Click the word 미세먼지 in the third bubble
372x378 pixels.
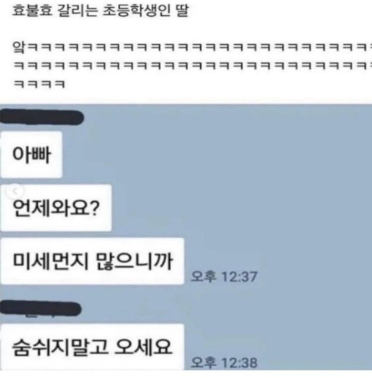(51, 261)
